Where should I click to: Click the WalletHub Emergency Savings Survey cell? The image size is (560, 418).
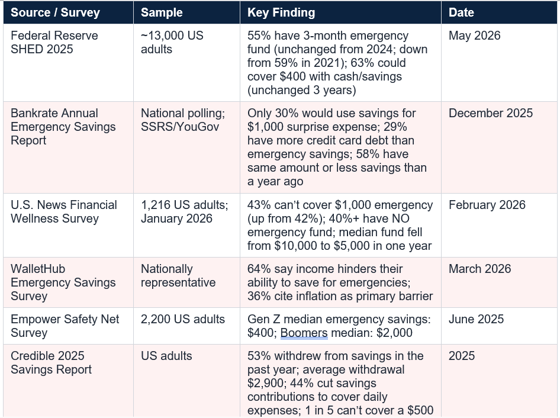tap(68, 282)
